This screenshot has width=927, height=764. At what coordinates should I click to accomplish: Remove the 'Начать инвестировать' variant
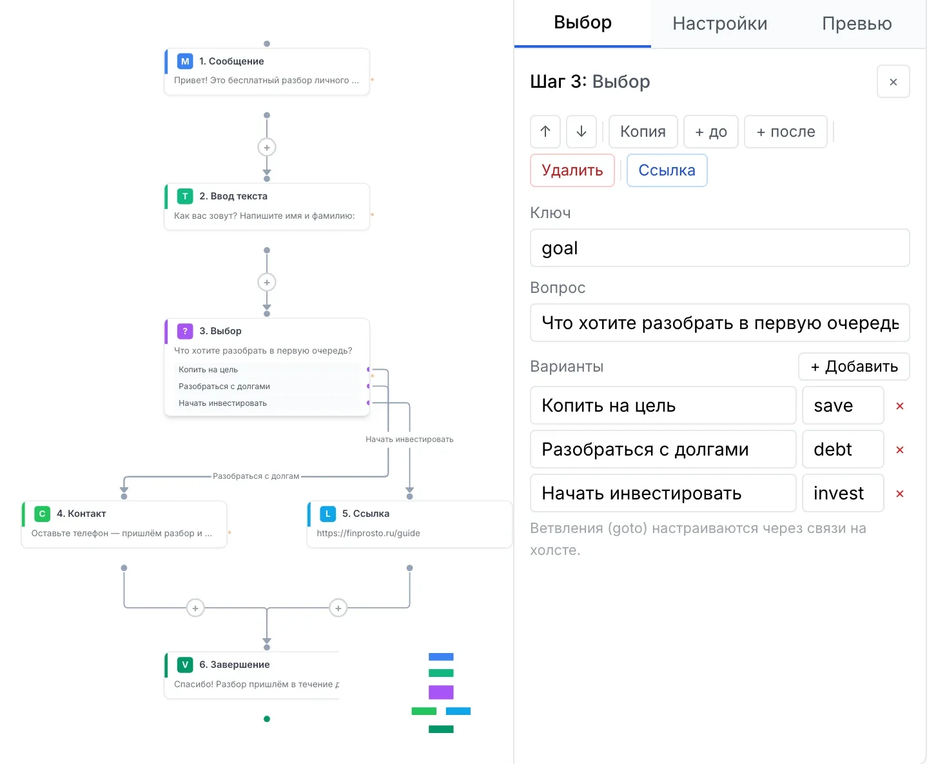point(900,494)
